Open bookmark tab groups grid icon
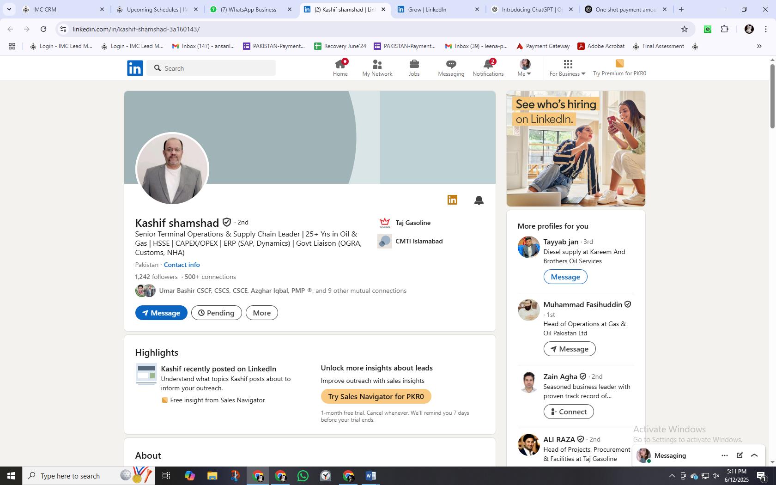This screenshot has height=485, width=776. (x=12, y=46)
